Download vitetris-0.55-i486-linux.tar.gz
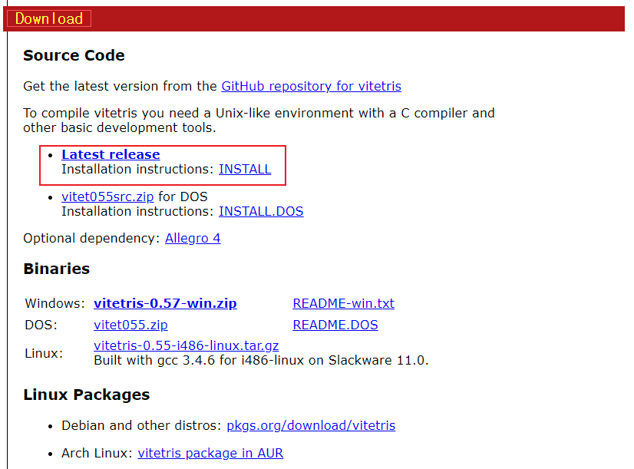Image resolution: width=634 pixels, height=469 pixels. 187,345
